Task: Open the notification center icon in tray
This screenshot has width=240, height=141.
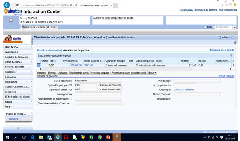Action: point(221,137)
